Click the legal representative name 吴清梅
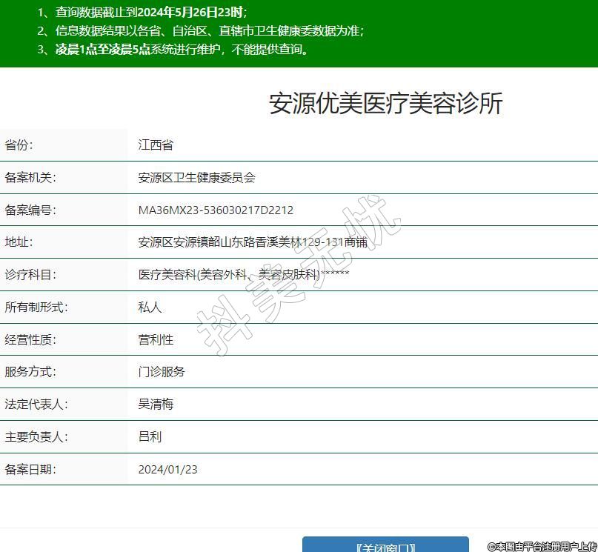 (156, 405)
